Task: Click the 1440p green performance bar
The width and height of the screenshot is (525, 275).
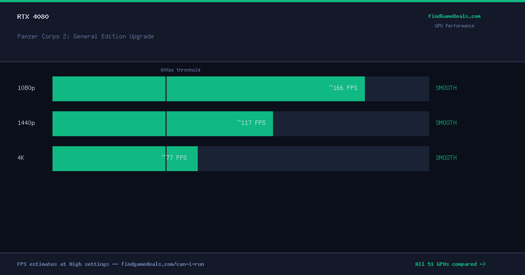Action: (x=163, y=124)
